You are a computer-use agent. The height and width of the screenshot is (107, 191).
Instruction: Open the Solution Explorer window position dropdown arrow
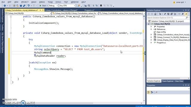(183, 10)
